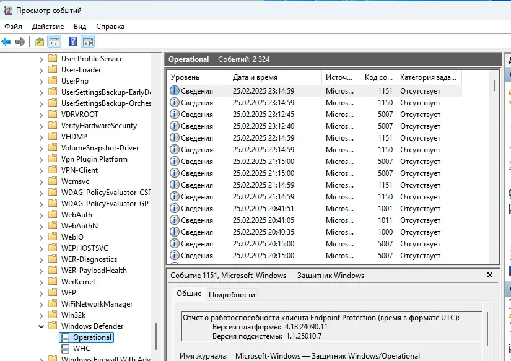Click info icon of event 1000 at 20:40:35
Viewport: 511px width, 361px height.
175,232
